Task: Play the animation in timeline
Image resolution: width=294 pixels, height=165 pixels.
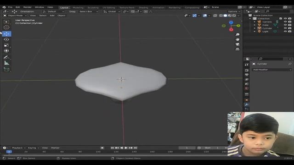Action: 126,148
